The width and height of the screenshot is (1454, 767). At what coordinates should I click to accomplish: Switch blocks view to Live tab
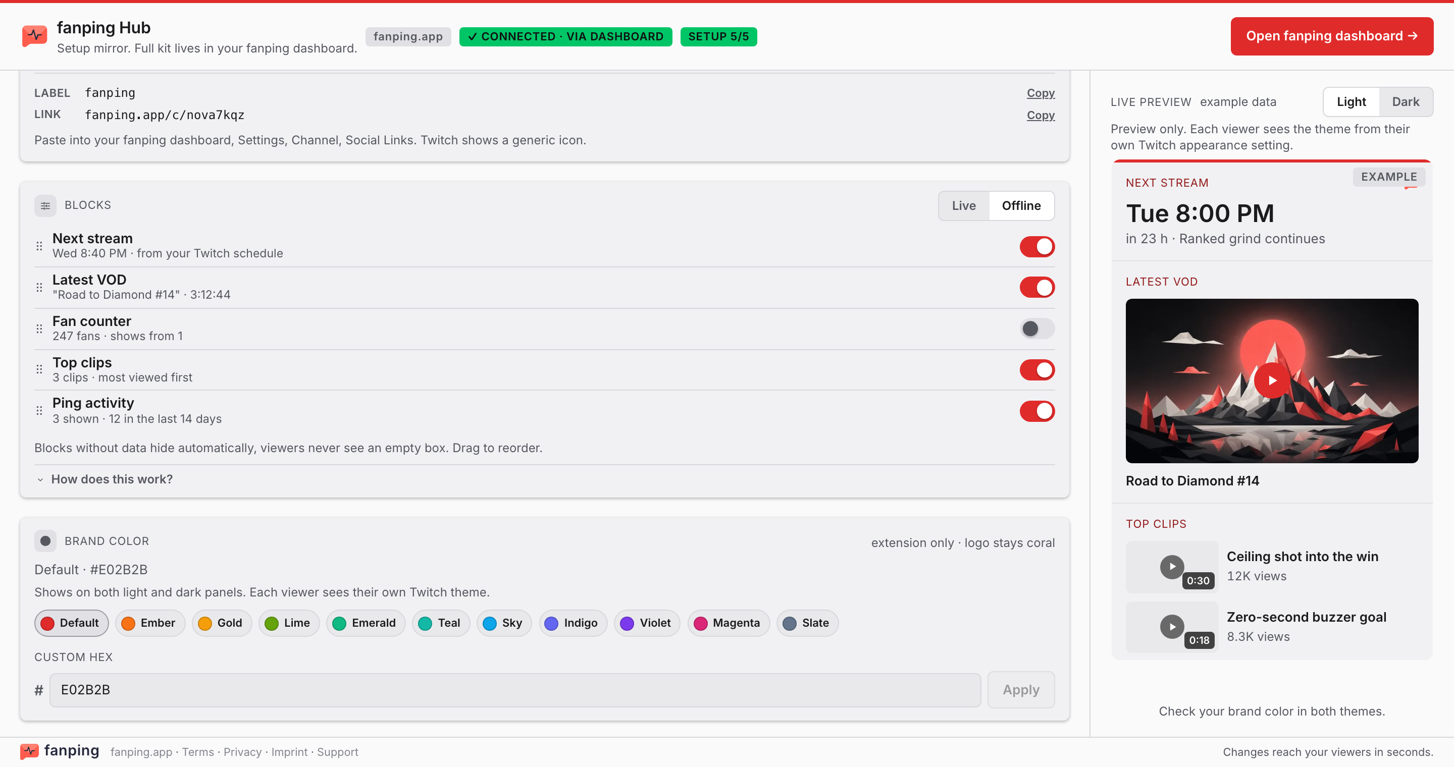point(963,206)
